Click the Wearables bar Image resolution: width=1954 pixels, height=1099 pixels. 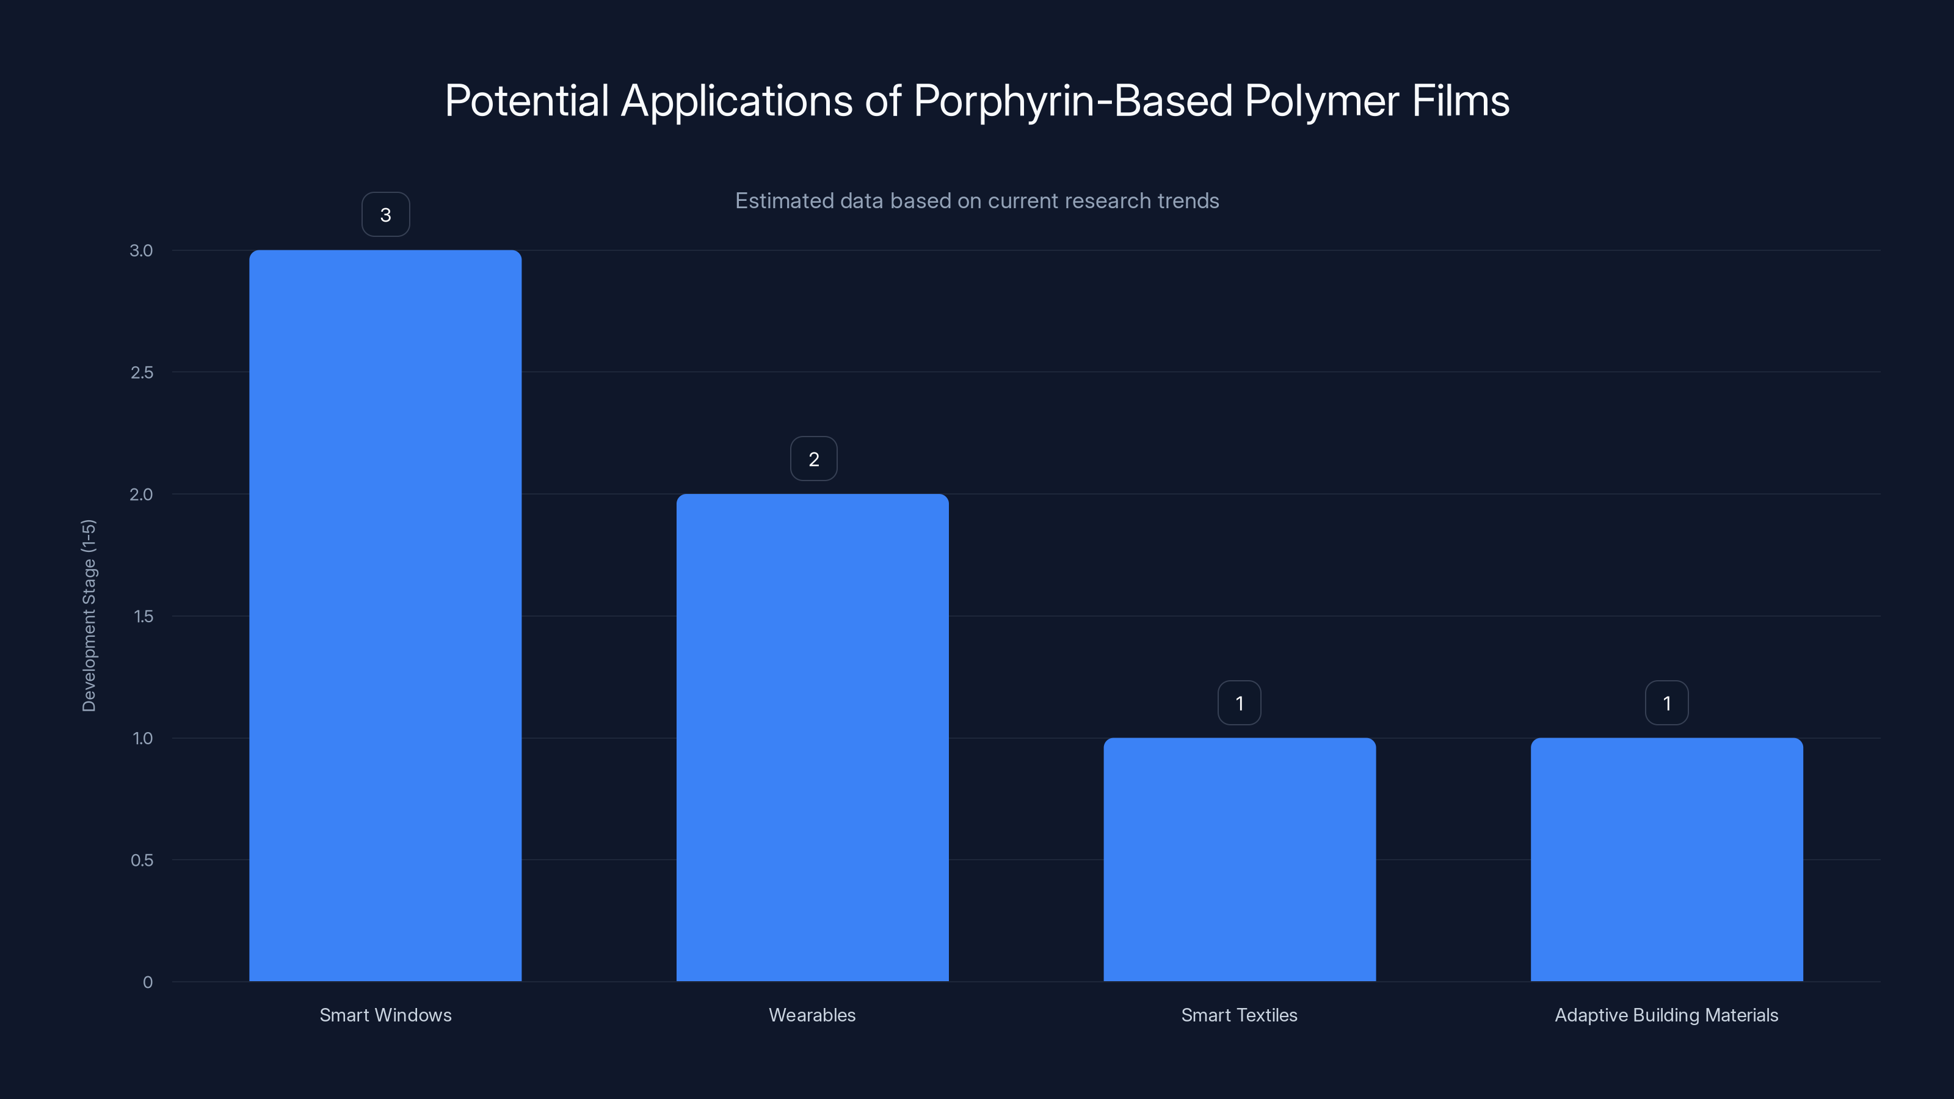click(812, 737)
